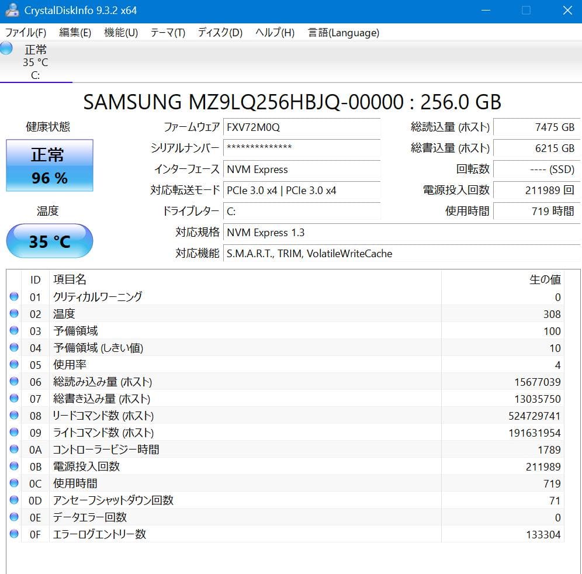The height and width of the screenshot is (574, 582).
Task: Click status icon for 06 総読み込み量 row
Action: 14,381
